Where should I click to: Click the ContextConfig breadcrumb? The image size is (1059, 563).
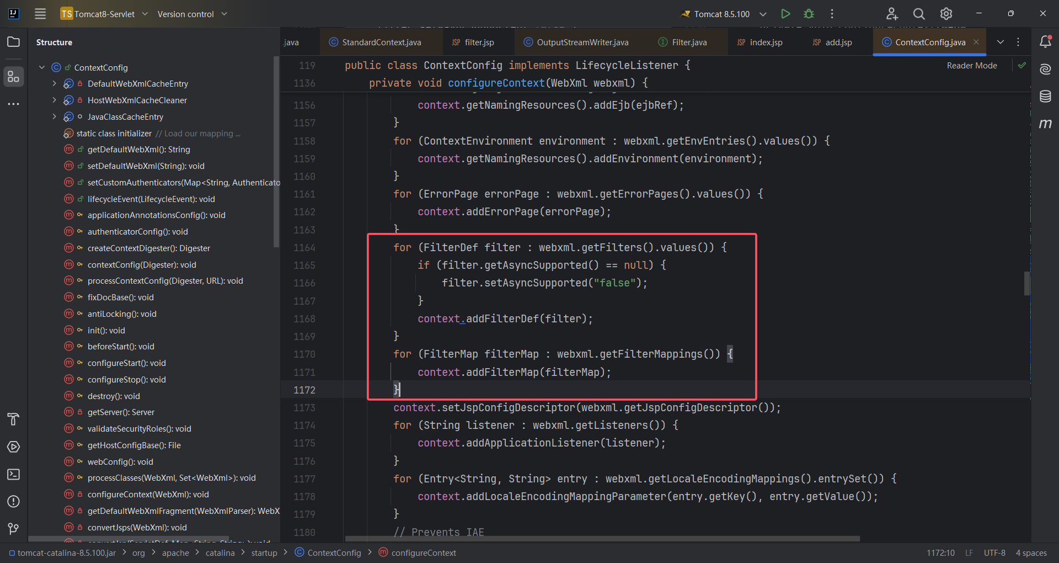328,553
